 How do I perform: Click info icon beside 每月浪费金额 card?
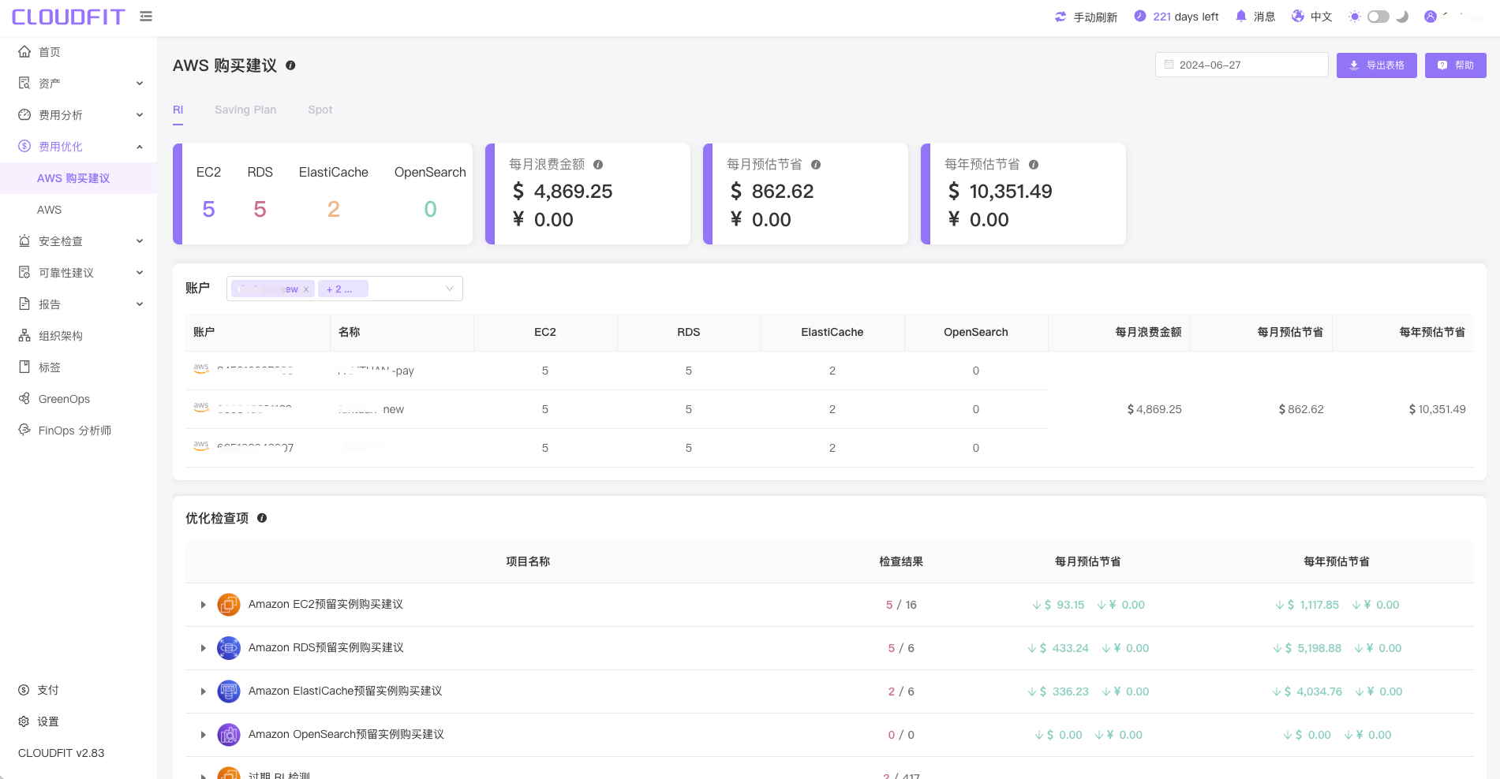point(598,165)
